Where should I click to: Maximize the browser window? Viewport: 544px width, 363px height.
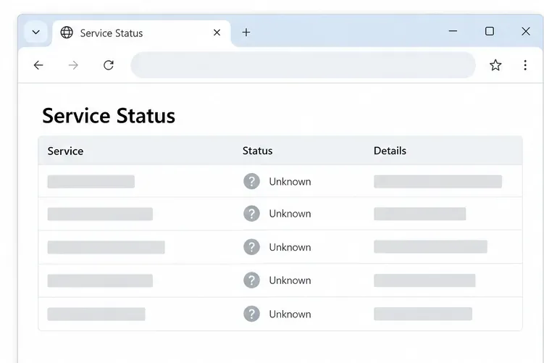point(490,31)
